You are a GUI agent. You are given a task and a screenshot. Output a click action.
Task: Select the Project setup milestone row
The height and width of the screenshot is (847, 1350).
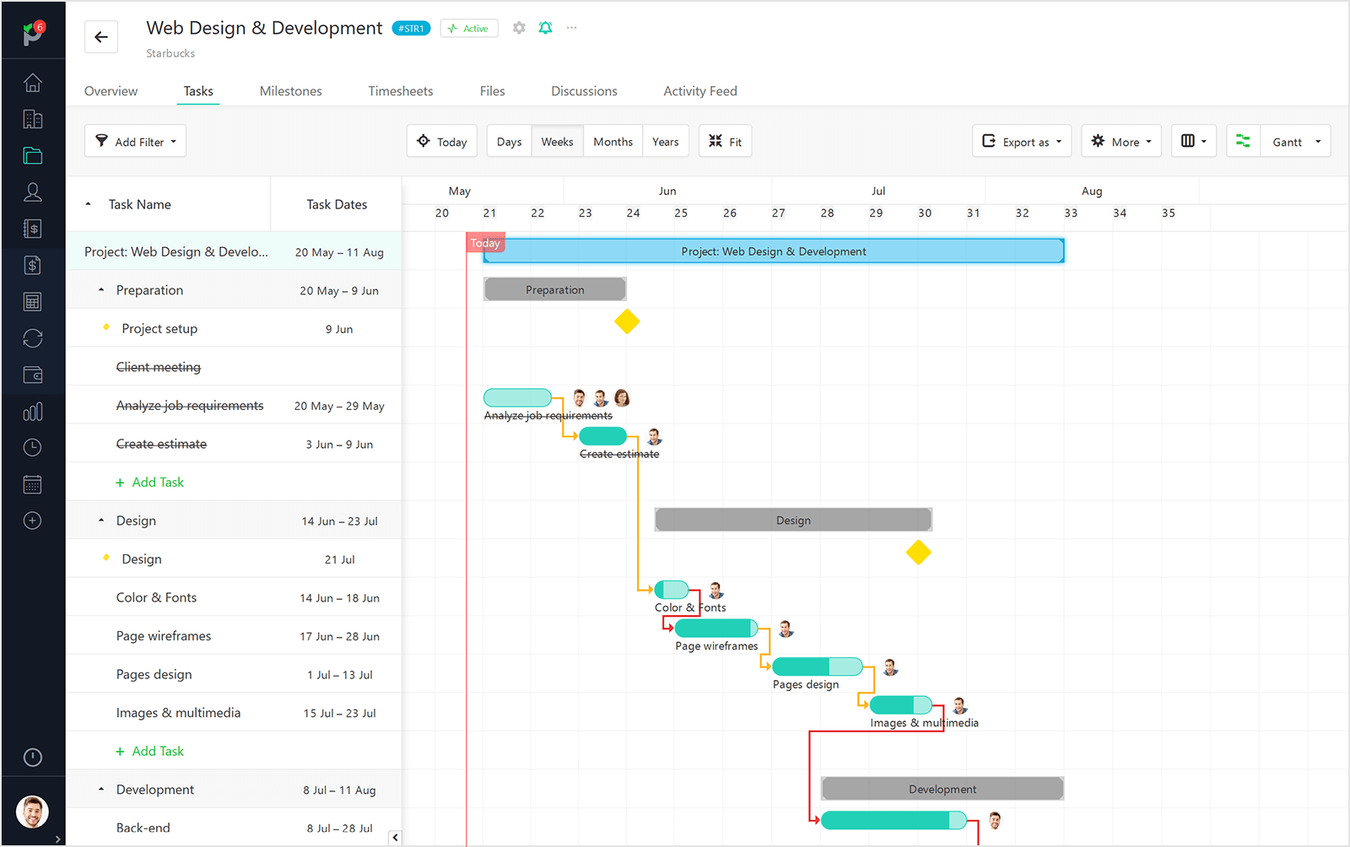[234, 329]
